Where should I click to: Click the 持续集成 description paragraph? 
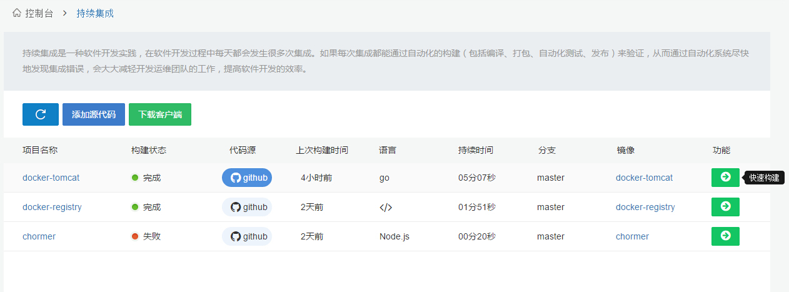pyautogui.click(x=386, y=61)
